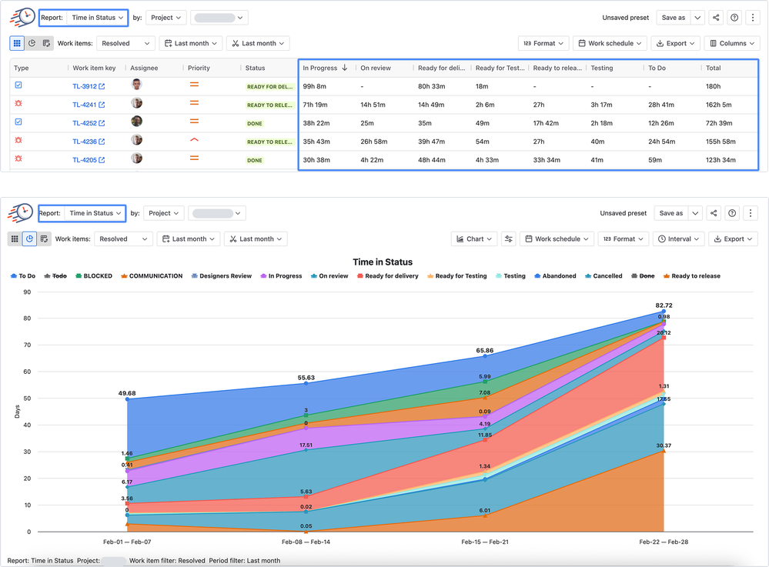
Task: Click the 49.68 data point on chart
Action: click(128, 399)
